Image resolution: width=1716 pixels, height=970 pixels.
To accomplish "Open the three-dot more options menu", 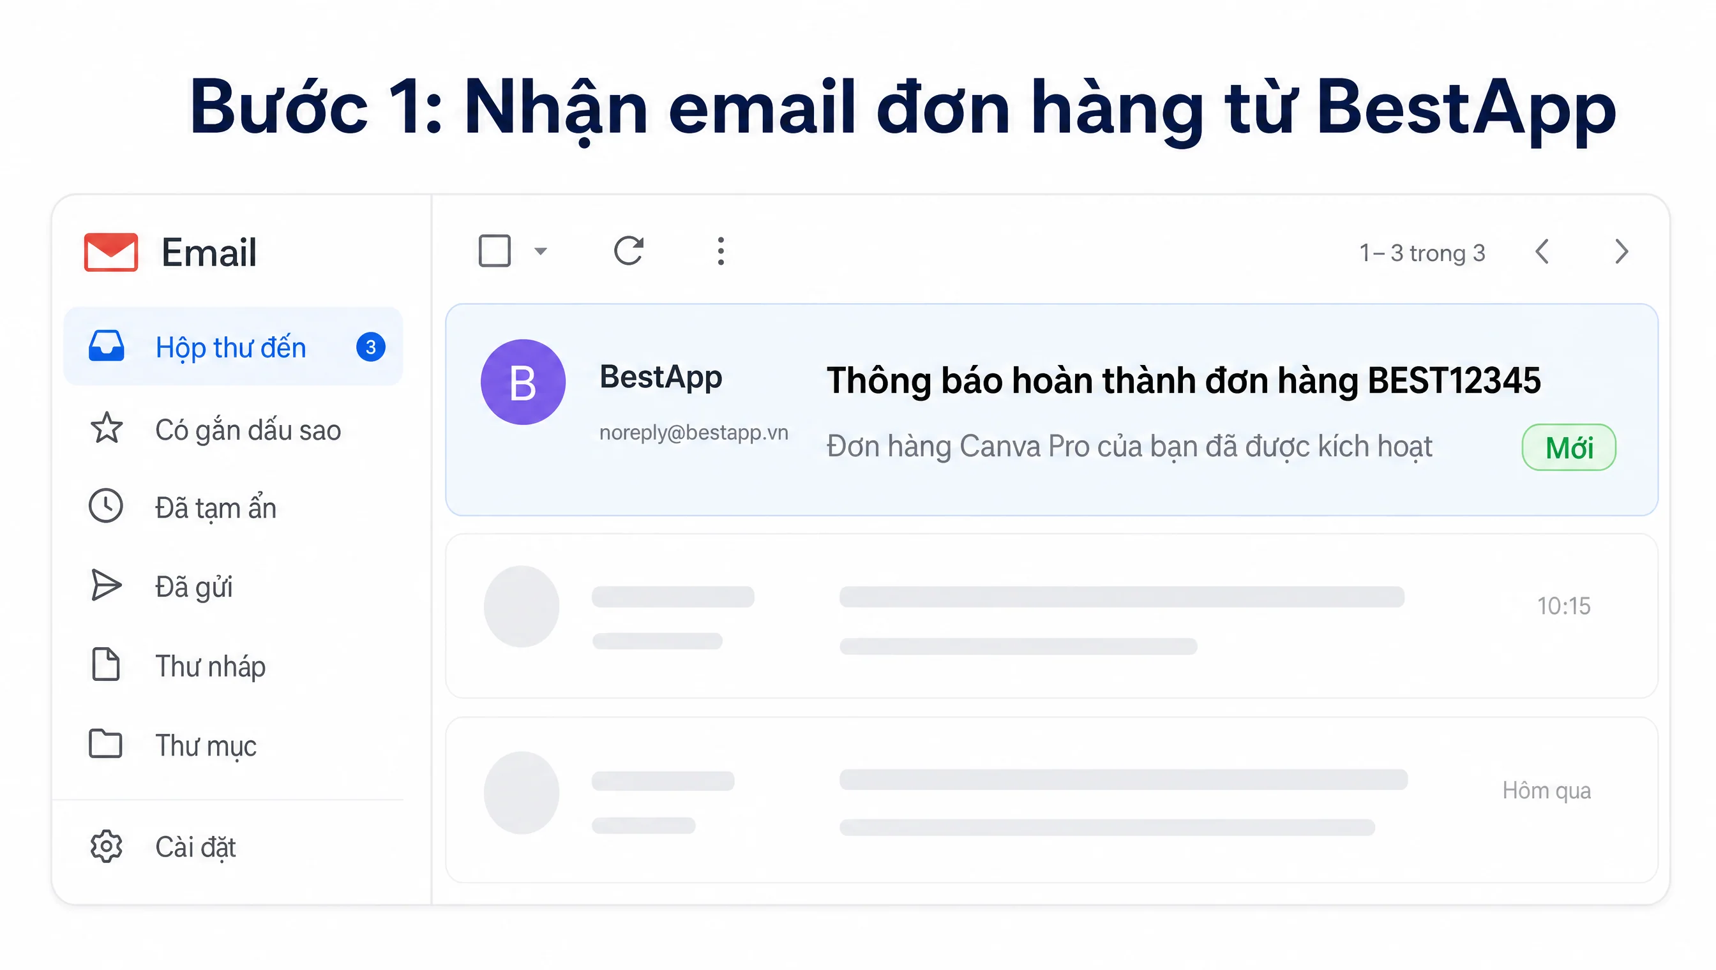I will point(720,251).
